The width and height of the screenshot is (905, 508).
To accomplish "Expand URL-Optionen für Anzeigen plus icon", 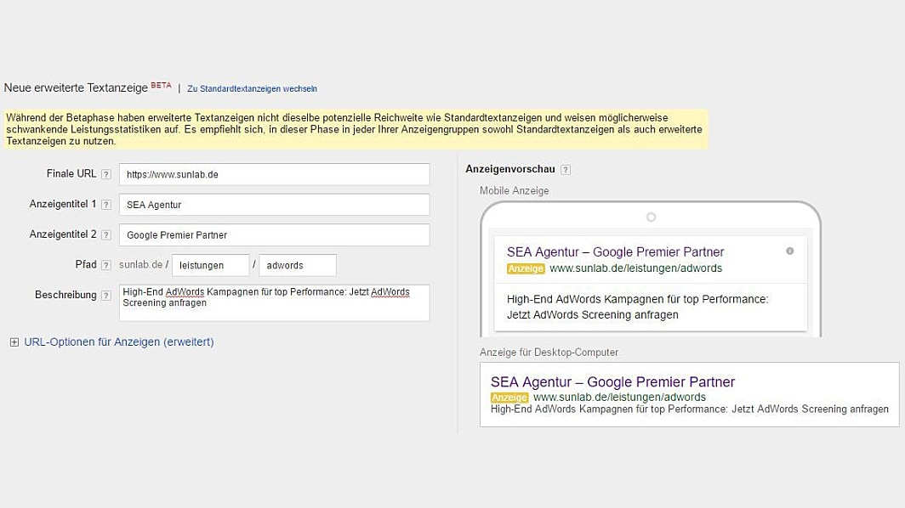I will click(14, 342).
